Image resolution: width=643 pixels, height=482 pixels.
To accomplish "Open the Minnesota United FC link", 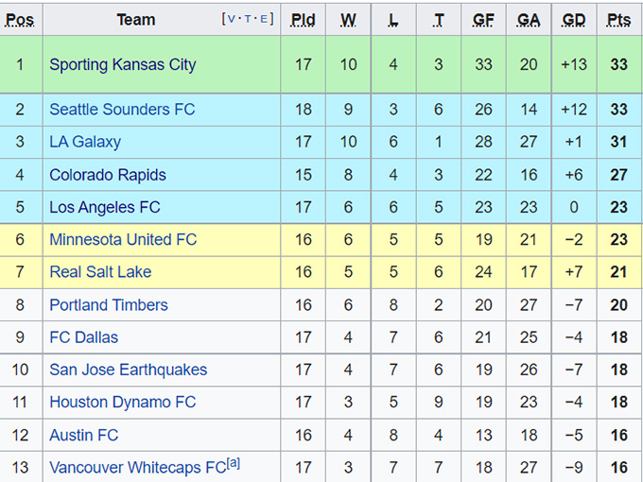I will coord(123,240).
